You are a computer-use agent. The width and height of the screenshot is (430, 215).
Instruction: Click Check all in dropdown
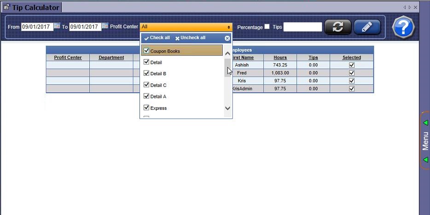(x=157, y=38)
